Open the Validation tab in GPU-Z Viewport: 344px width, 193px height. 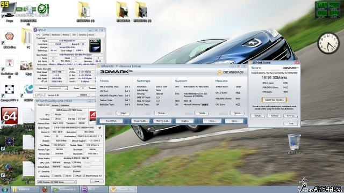pos(64,105)
